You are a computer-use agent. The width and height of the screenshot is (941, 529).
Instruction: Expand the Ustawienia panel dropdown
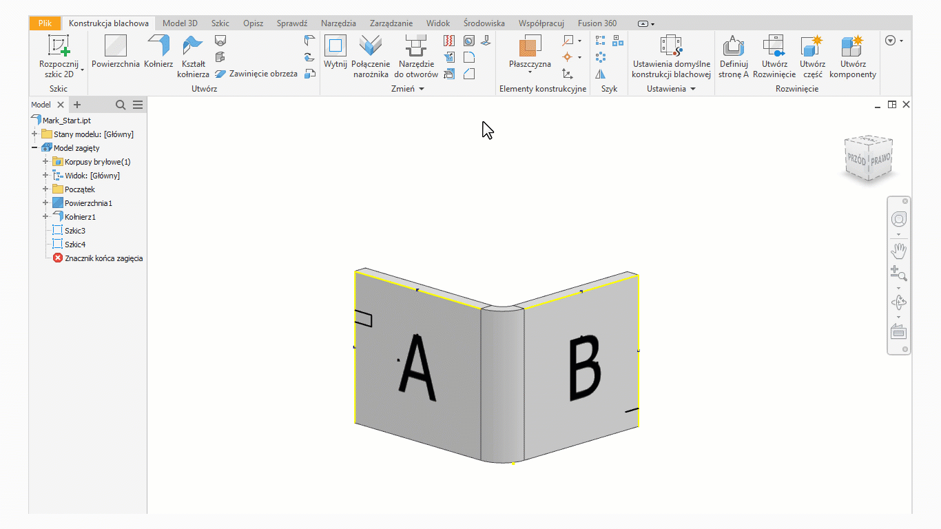tap(693, 89)
